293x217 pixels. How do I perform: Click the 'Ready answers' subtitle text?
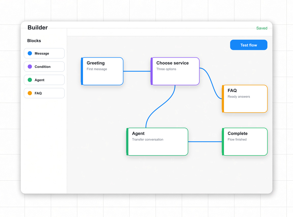tap(239, 97)
